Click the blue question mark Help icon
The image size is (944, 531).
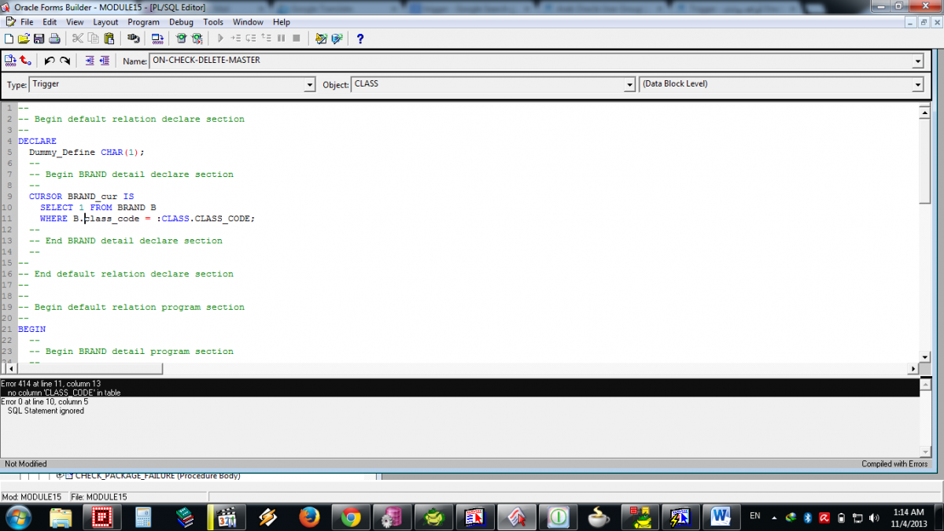[360, 38]
